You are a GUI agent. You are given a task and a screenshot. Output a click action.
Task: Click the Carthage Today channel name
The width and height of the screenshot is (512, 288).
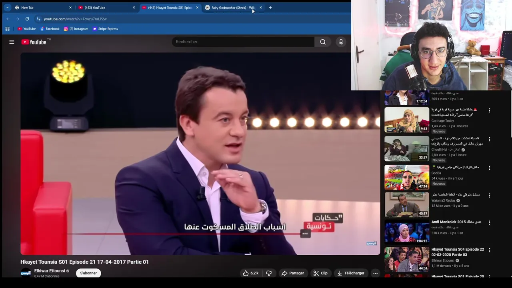(x=442, y=121)
